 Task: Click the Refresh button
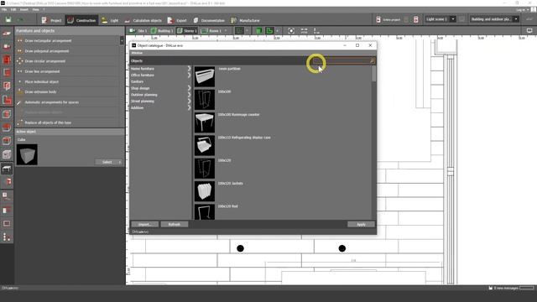pyautogui.click(x=175, y=224)
